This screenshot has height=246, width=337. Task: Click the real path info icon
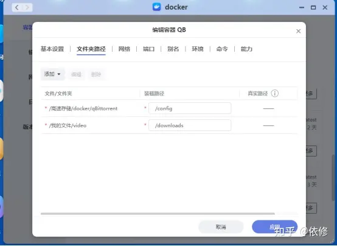pos(275,93)
